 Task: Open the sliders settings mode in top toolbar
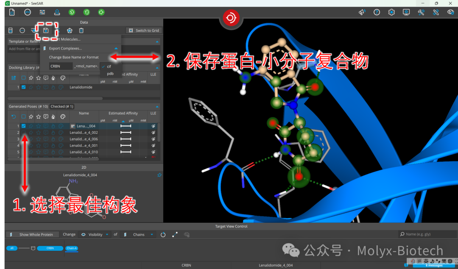click(42, 12)
